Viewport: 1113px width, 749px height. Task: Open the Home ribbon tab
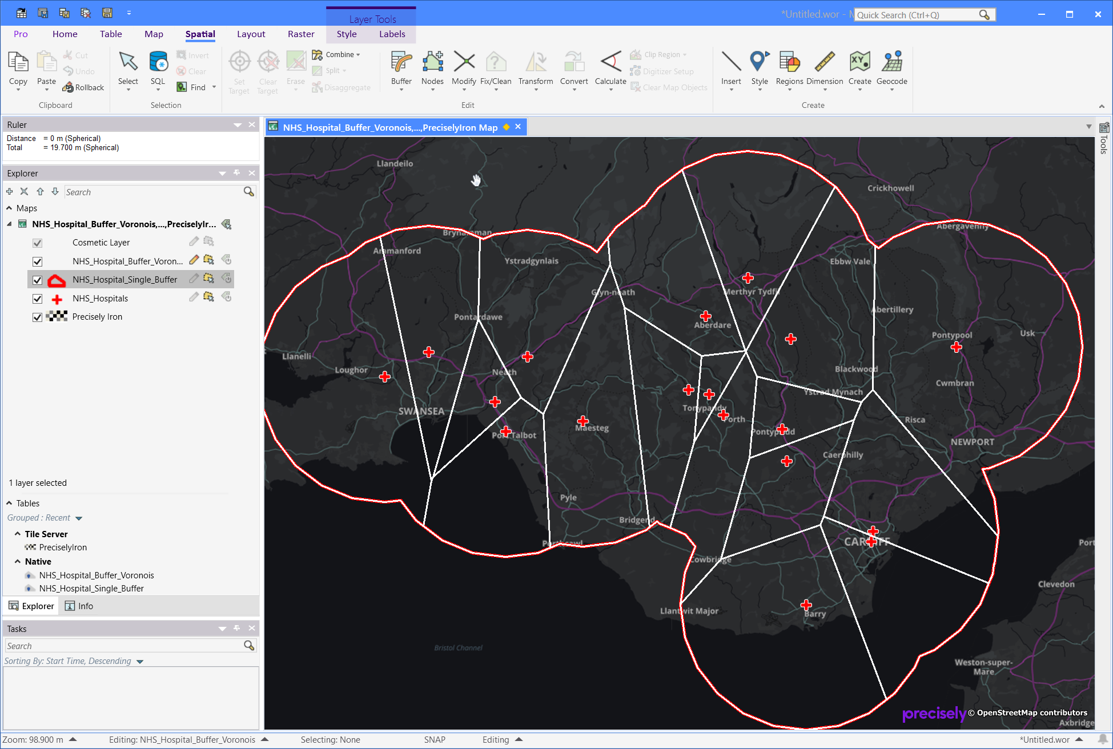[x=65, y=34]
